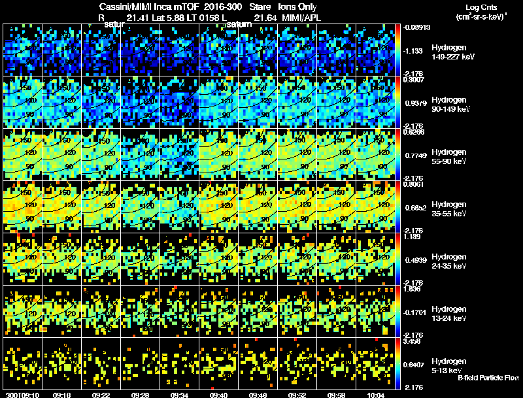Click the '1.836' color scale value
Screen dimensions: 523x398
click(x=412, y=289)
